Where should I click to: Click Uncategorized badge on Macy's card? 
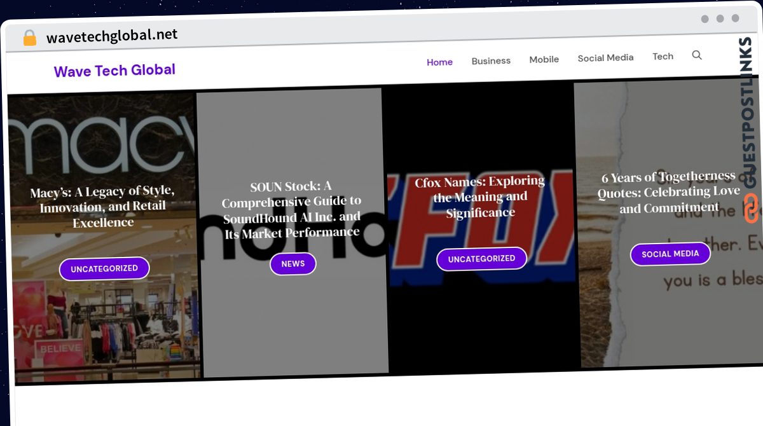[104, 269]
